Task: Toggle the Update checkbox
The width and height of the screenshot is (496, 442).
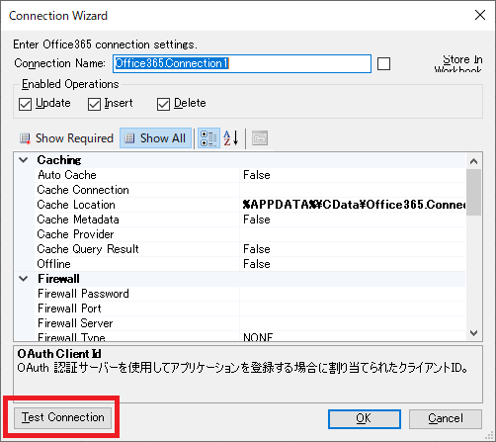Action: [x=25, y=104]
